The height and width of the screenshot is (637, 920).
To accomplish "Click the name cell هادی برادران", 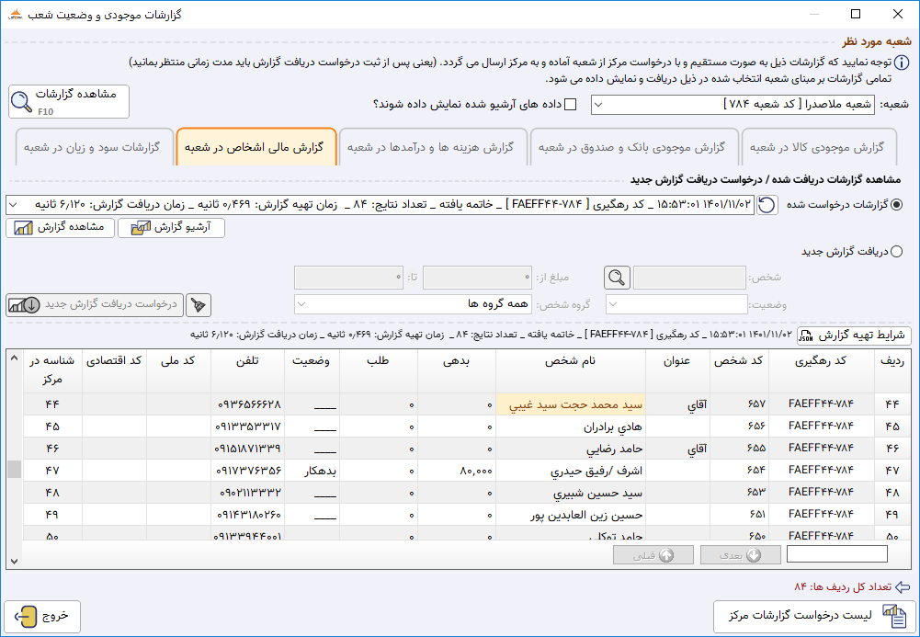I will click(x=571, y=427).
